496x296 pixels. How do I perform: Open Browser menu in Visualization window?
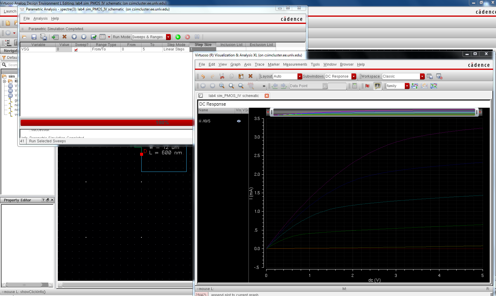click(347, 64)
